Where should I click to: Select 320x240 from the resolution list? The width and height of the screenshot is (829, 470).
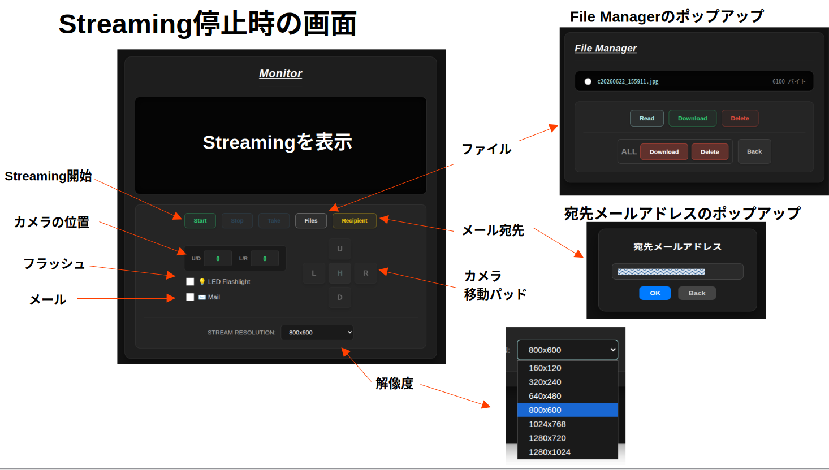tap(567, 382)
